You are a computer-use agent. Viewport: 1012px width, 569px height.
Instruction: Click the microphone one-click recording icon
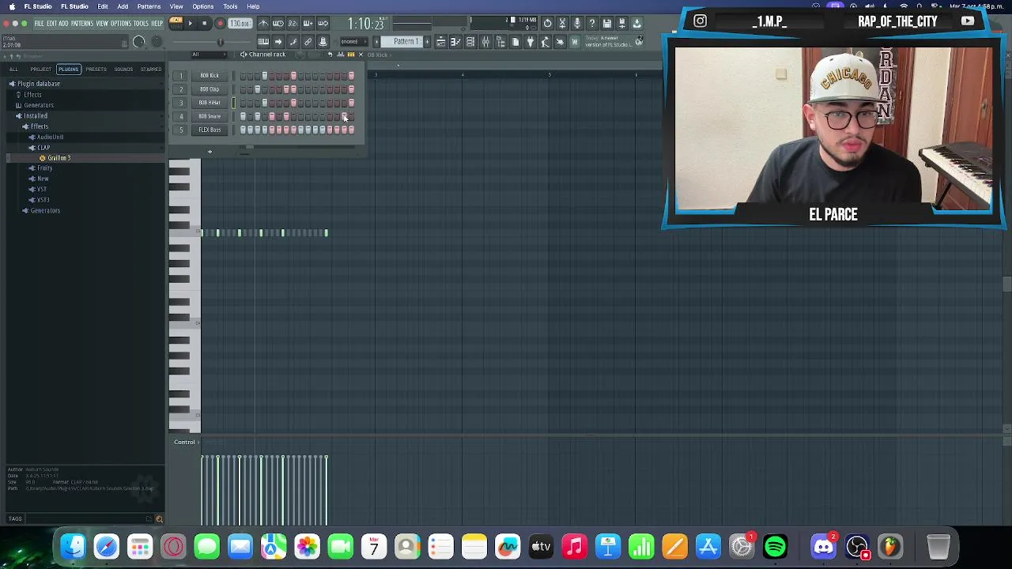(577, 23)
